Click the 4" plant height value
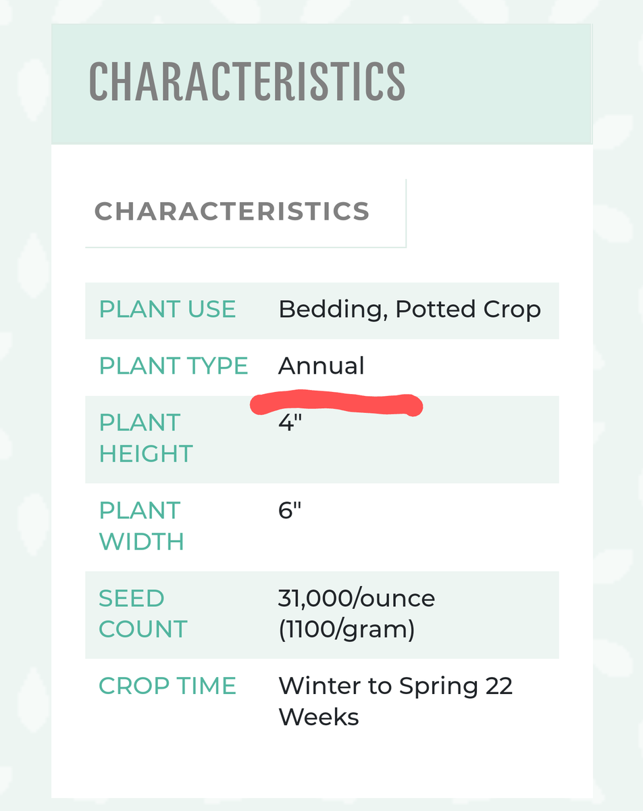The height and width of the screenshot is (811, 643). pyautogui.click(x=289, y=424)
